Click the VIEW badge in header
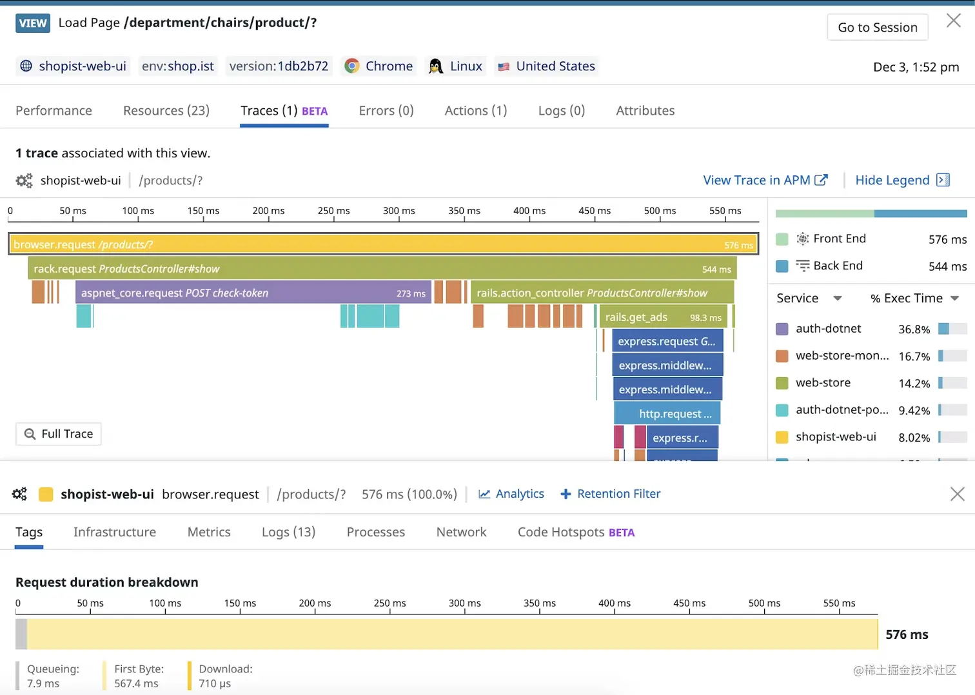This screenshot has width=975, height=695. point(33,23)
